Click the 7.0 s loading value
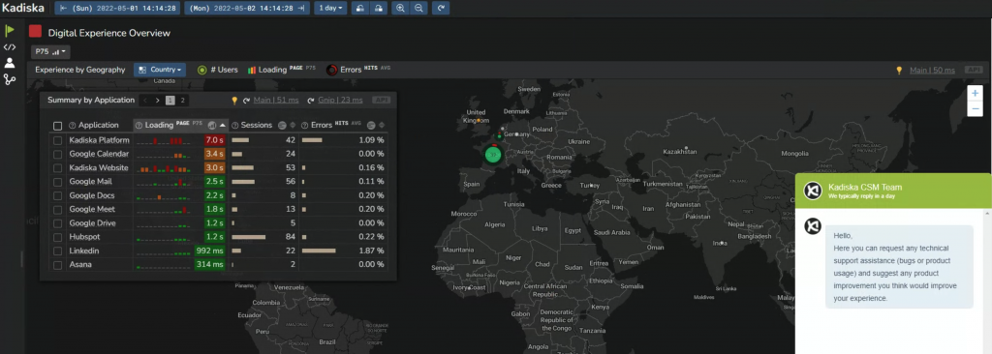Screen dimensions: 992x354 pyautogui.click(x=214, y=140)
